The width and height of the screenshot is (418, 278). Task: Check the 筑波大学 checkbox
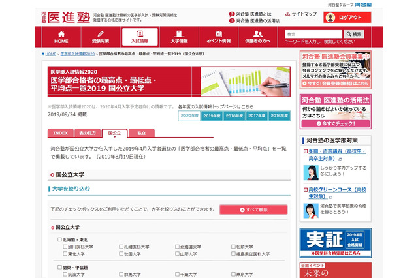pyautogui.click(x=65, y=274)
